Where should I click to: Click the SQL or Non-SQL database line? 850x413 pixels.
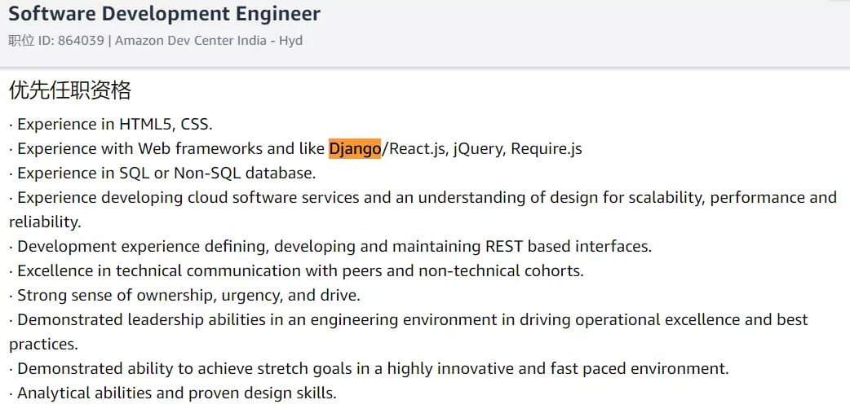pyautogui.click(x=162, y=174)
